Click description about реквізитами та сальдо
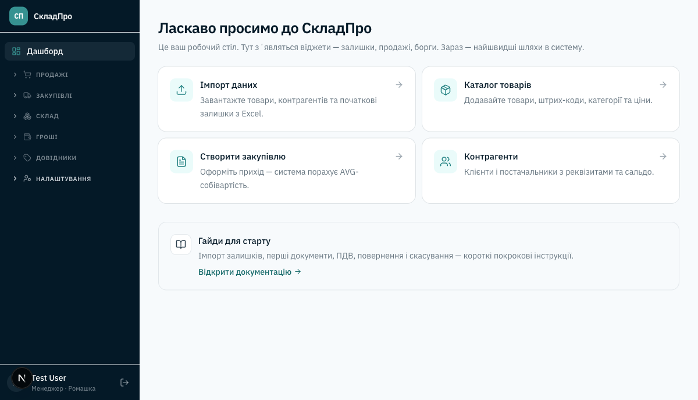Image resolution: width=698 pixels, height=400 pixels. [559, 172]
